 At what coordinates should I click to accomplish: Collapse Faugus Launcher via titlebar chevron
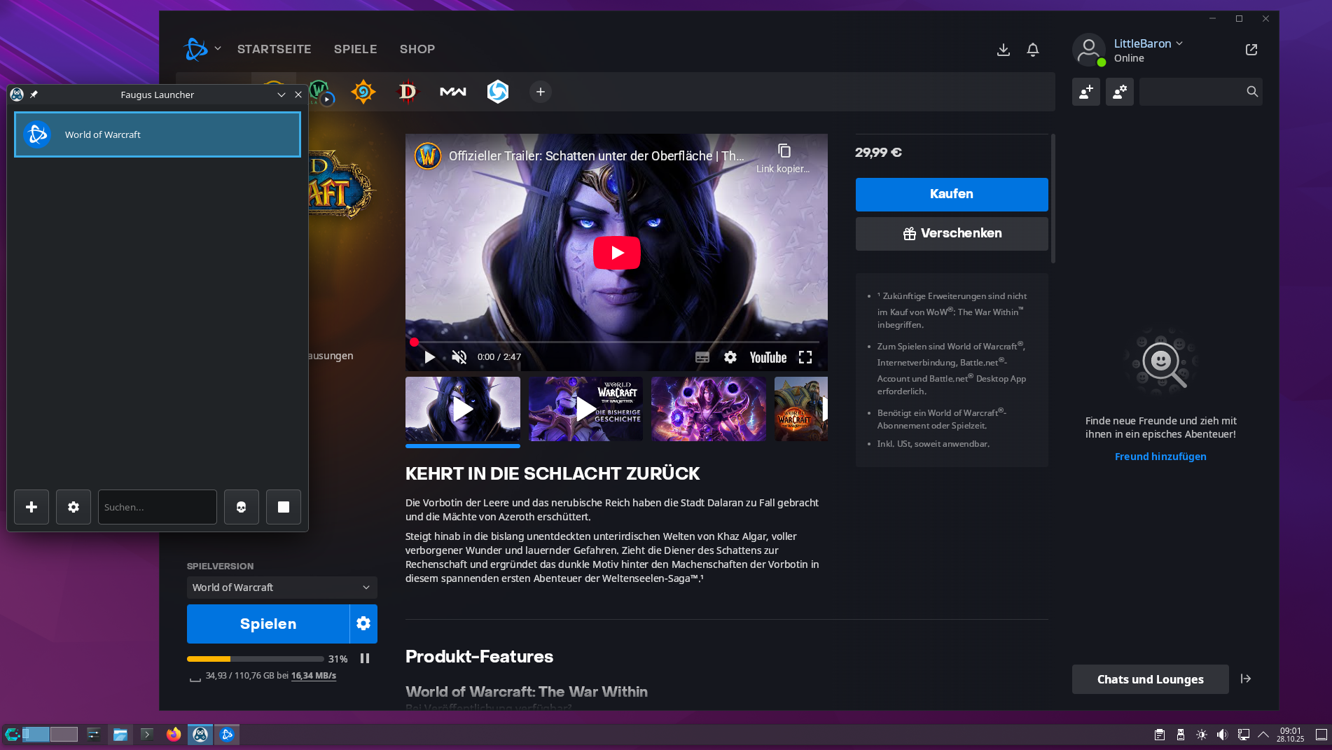coord(281,95)
